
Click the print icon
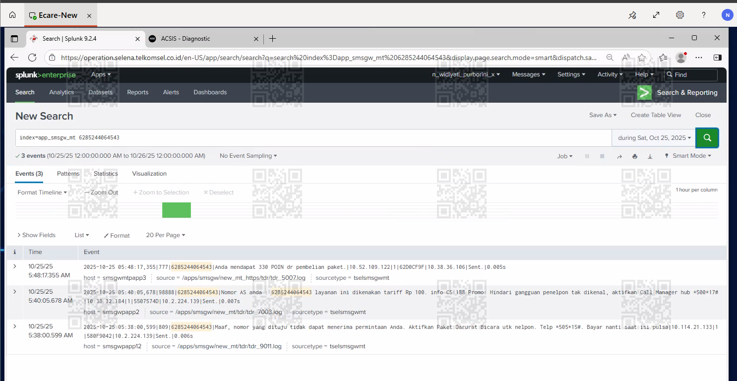coord(635,156)
